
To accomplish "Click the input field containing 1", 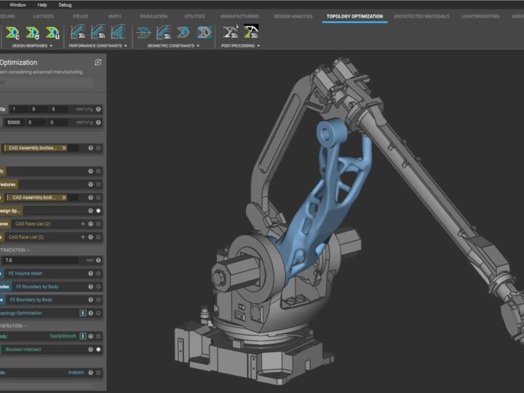I will click(19, 109).
